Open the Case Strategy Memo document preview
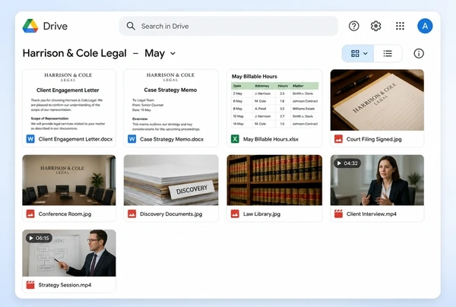The image size is (456, 307). pyautogui.click(x=171, y=100)
